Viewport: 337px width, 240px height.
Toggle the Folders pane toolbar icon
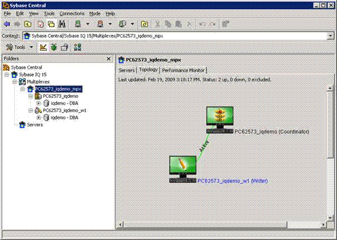[x=51, y=24]
